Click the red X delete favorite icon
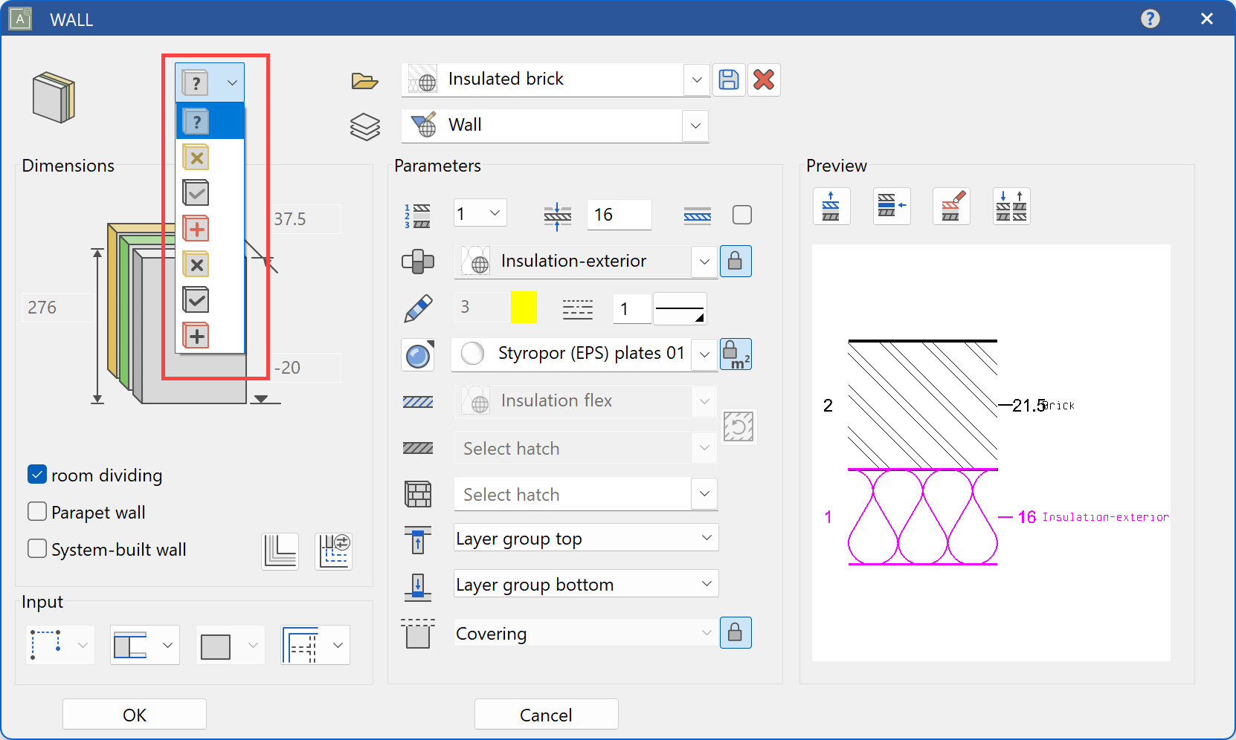The height and width of the screenshot is (740, 1236). coord(764,79)
